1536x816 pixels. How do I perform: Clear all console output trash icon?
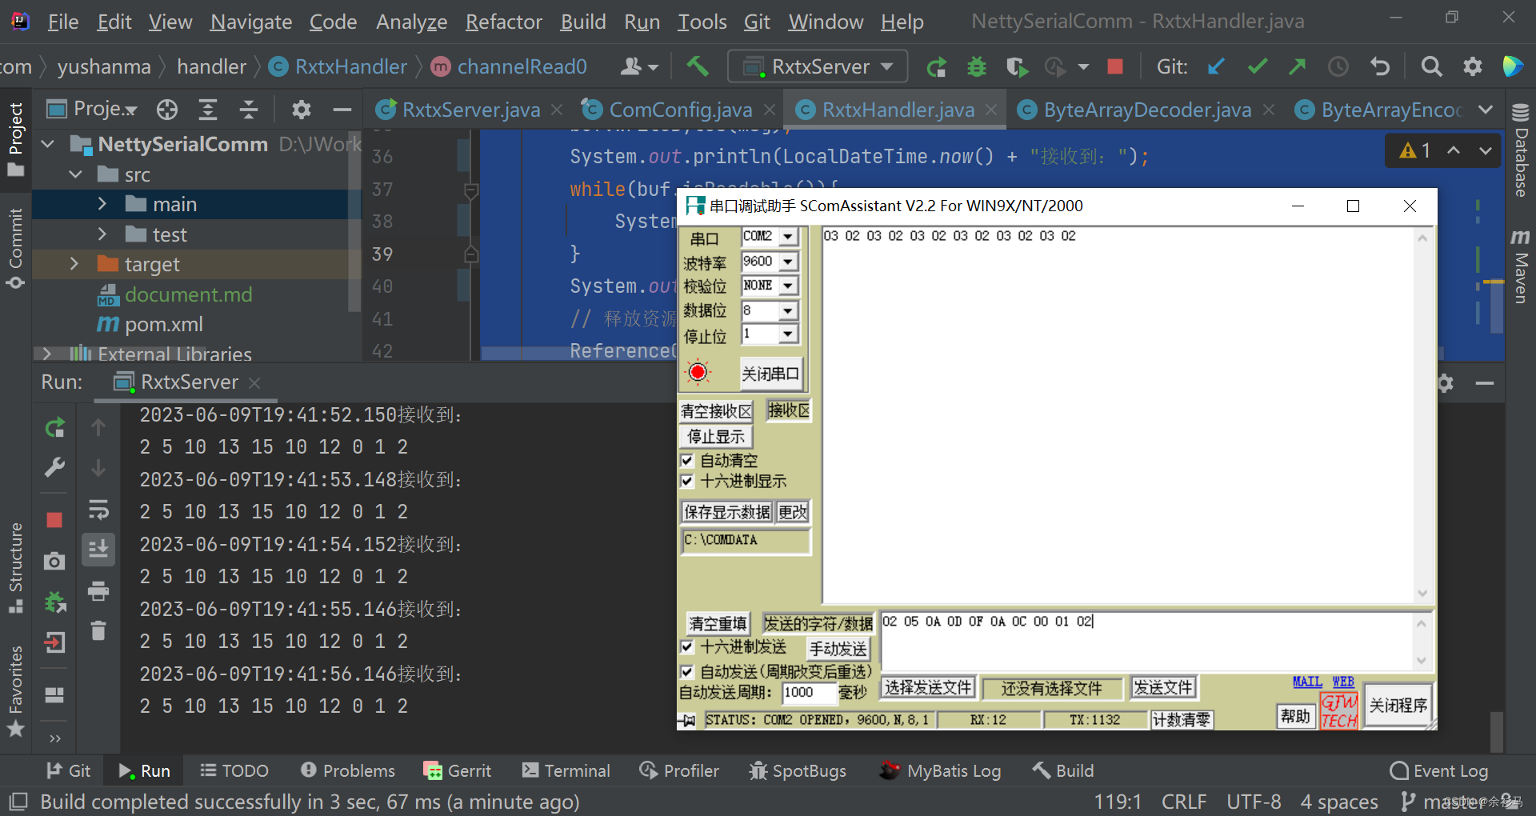click(x=98, y=631)
